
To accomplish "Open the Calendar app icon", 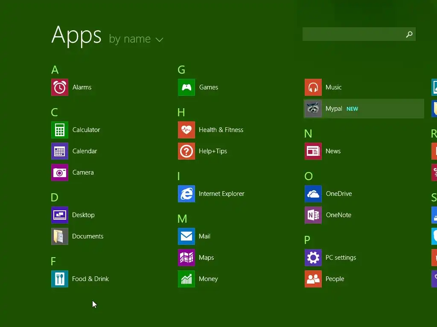I will (x=60, y=151).
